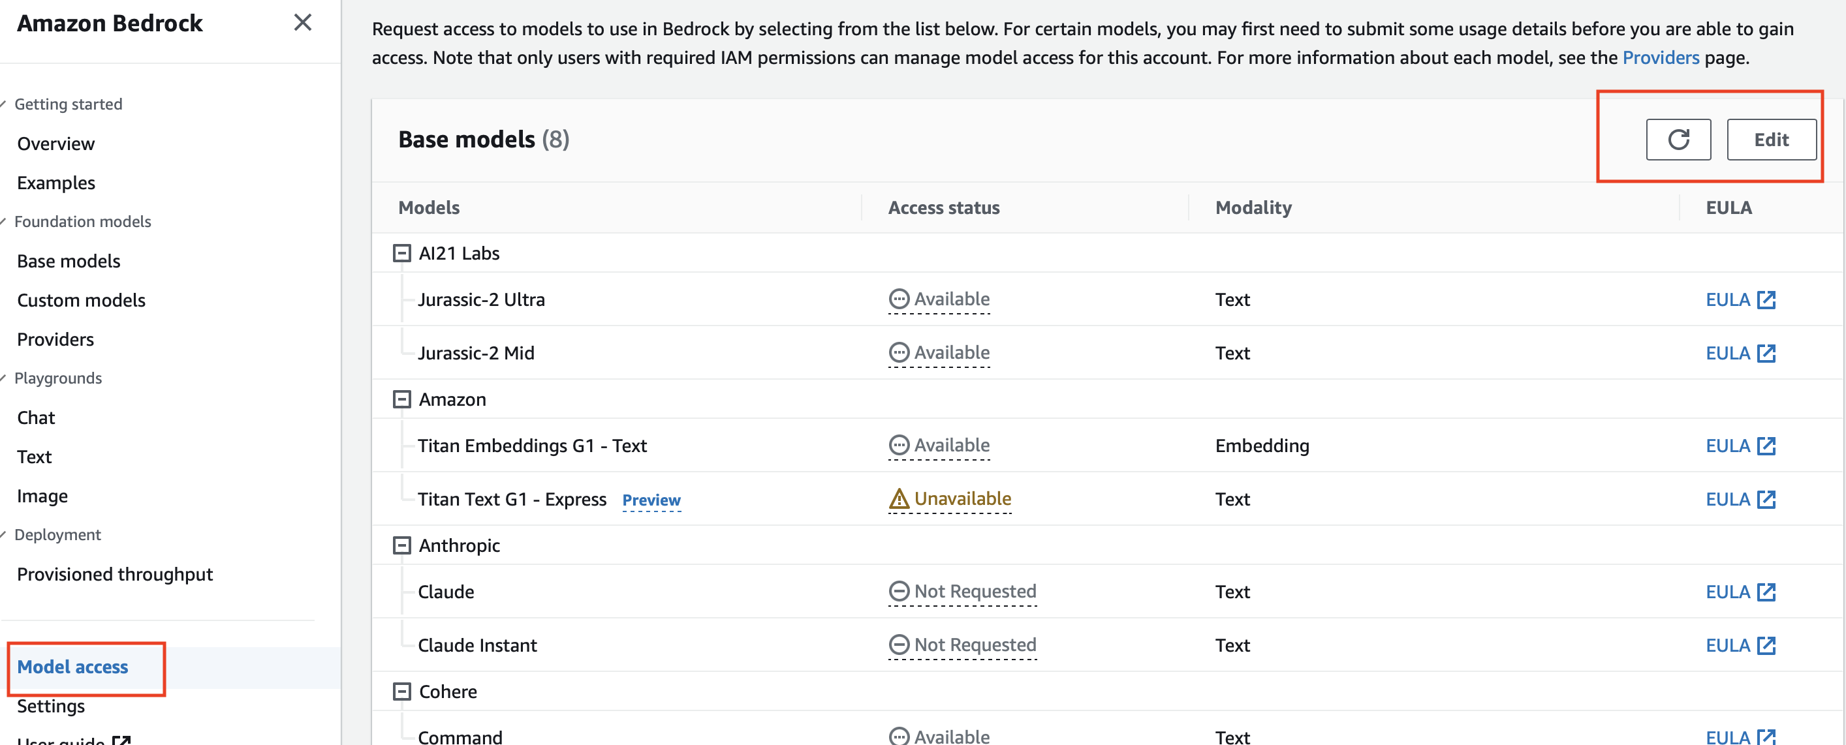The height and width of the screenshot is (745, 1846).
Task: Click Available status for Jurassic-2 Mid
Action: click(x=939, y=352)
